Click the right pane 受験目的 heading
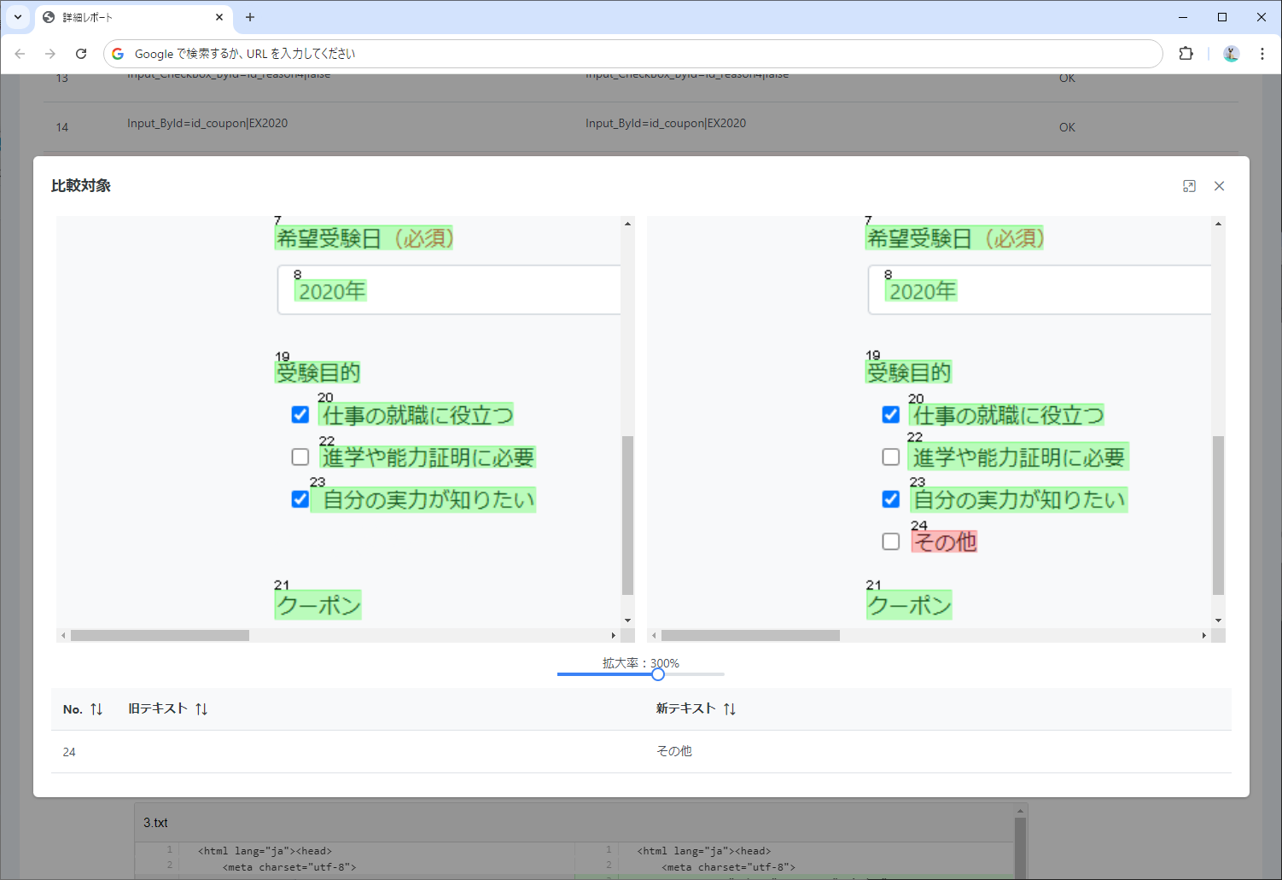This screenshot has height=880, width=1282. click(908, 372)
